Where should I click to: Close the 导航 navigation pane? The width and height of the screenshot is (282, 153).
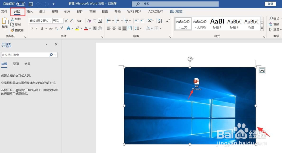pos(56,44)
